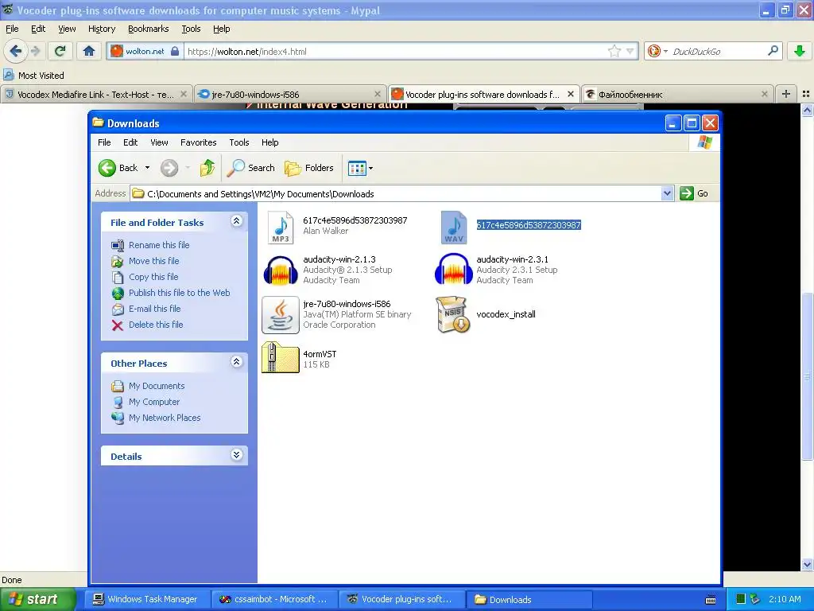This screenshot has width=814, height=611.
Task: Select the Alan Walker MP3 file
Action: pos(281,227)
